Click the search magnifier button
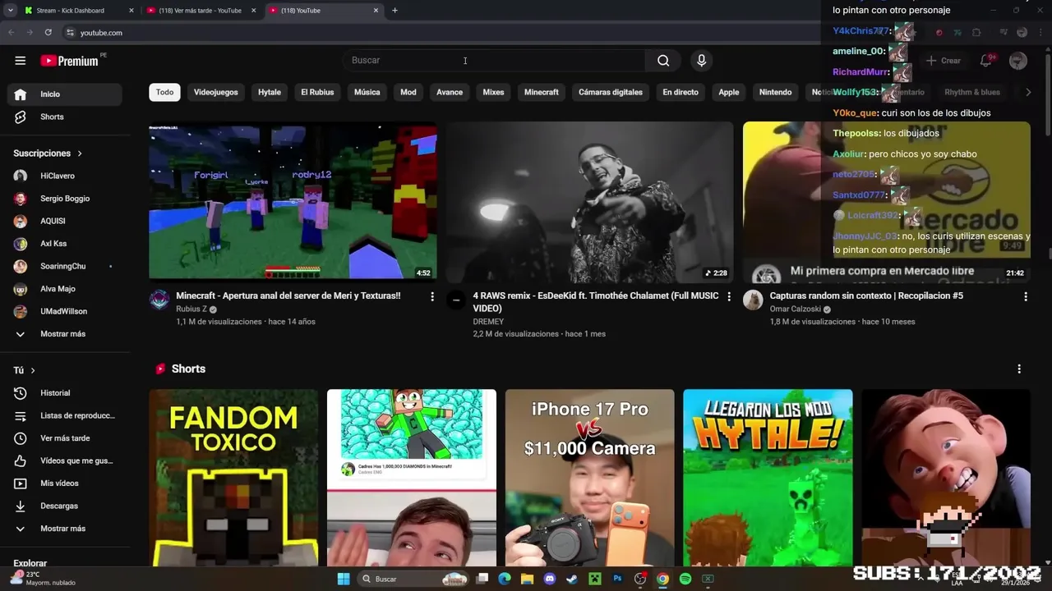 pos(663,60)
